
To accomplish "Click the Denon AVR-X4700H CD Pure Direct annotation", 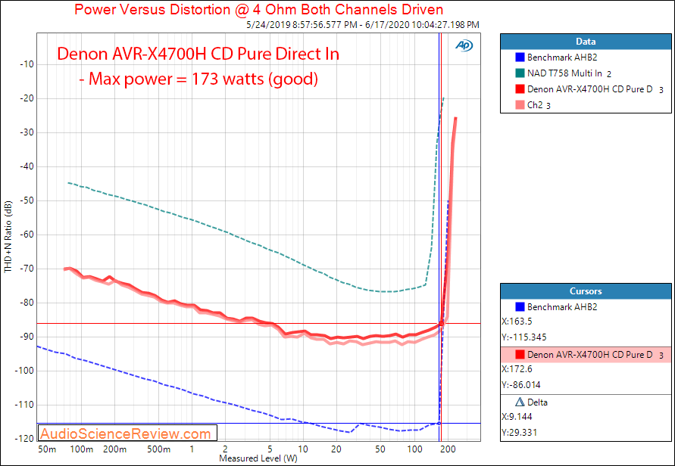I will [x=198, y=54].
